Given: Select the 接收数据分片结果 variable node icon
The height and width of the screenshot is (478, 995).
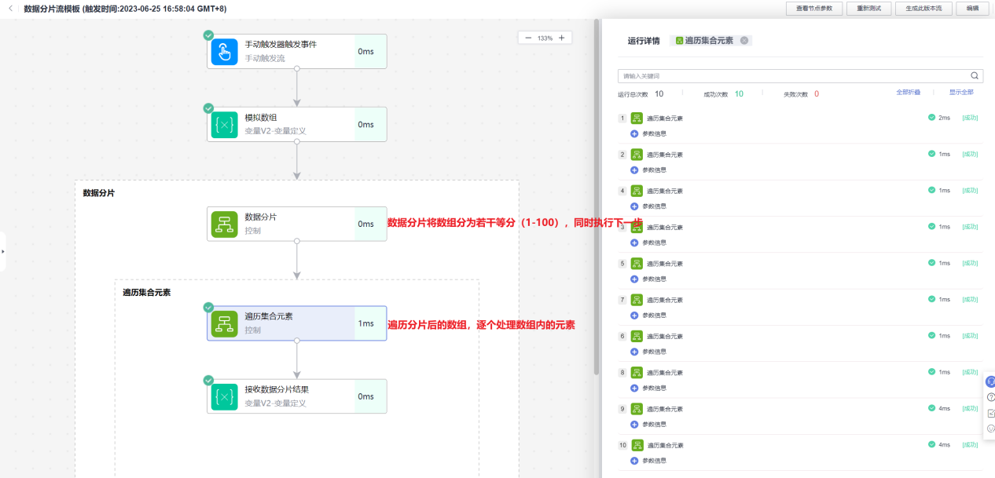Looking at the screenshot, I should coord(224,396).
